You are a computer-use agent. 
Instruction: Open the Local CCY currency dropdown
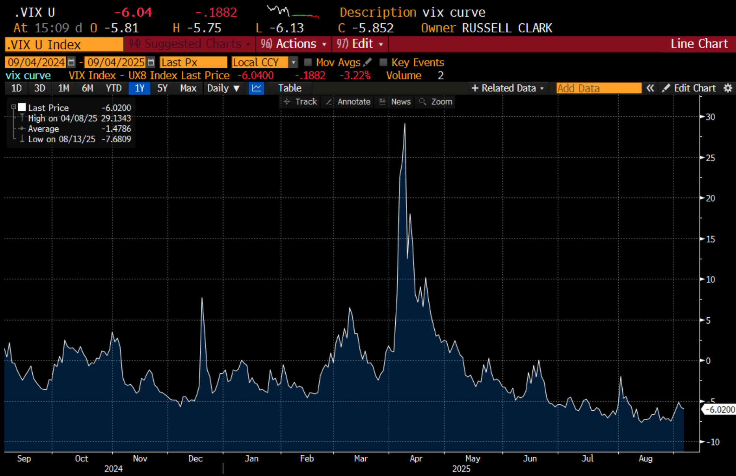(293, 62)
